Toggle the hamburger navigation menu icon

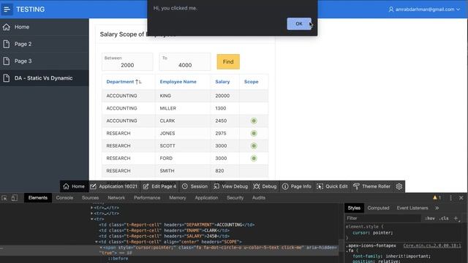[x=7, y=9]
